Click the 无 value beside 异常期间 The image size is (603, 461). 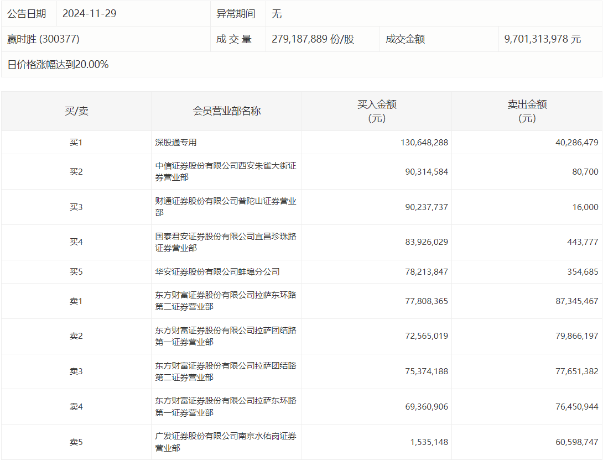pos(277,14)
